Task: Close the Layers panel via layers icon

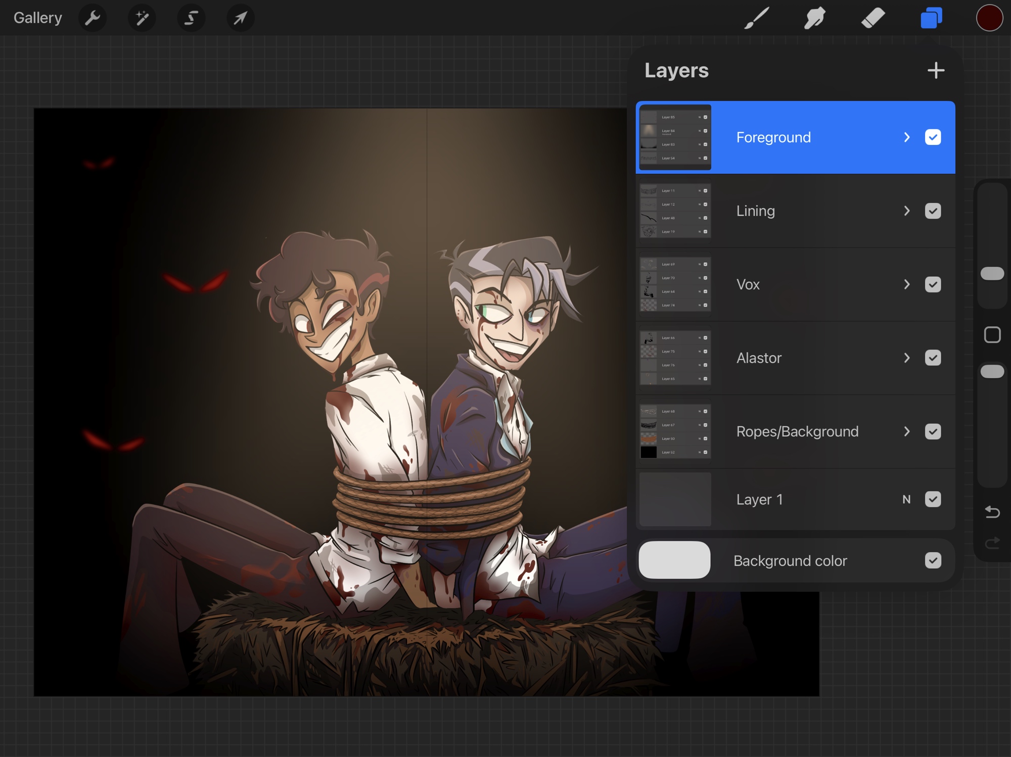Action: tap(931, 18)
